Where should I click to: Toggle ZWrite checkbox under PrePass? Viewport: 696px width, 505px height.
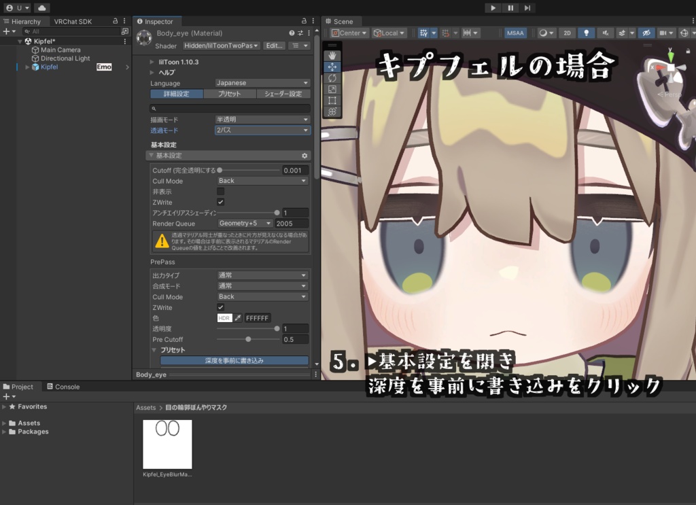pos(221,307)
